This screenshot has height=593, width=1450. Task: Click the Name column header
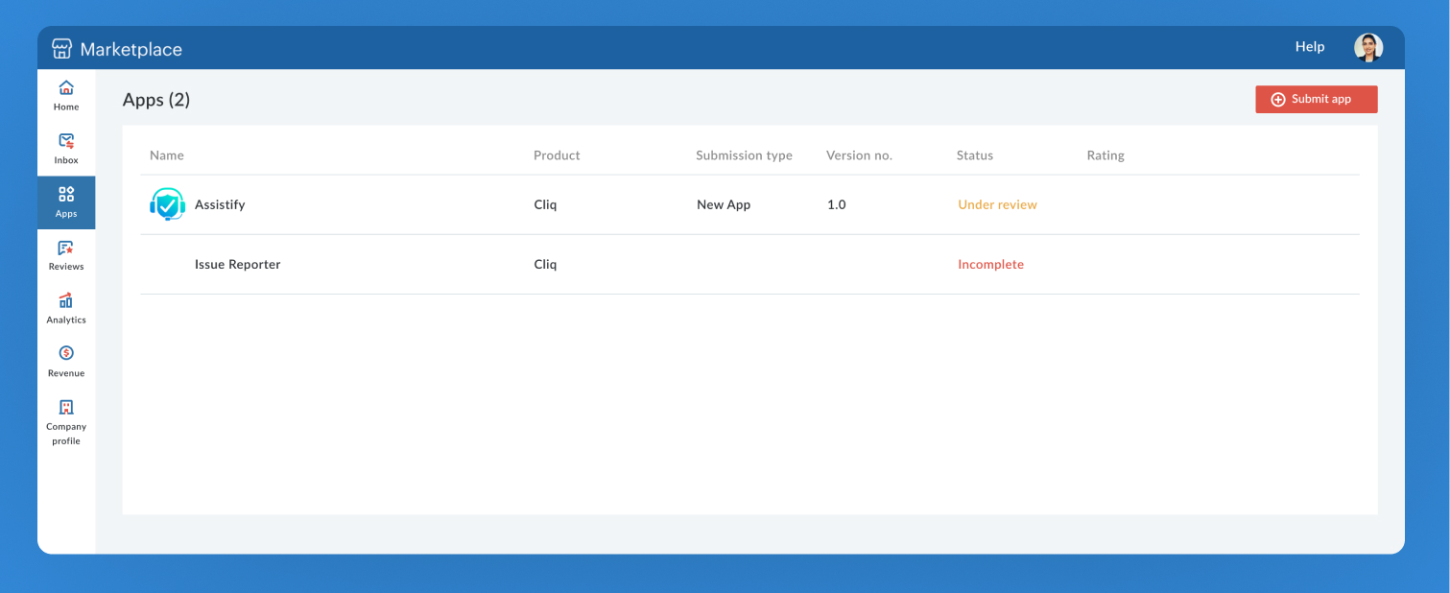(x=166, y=154)
